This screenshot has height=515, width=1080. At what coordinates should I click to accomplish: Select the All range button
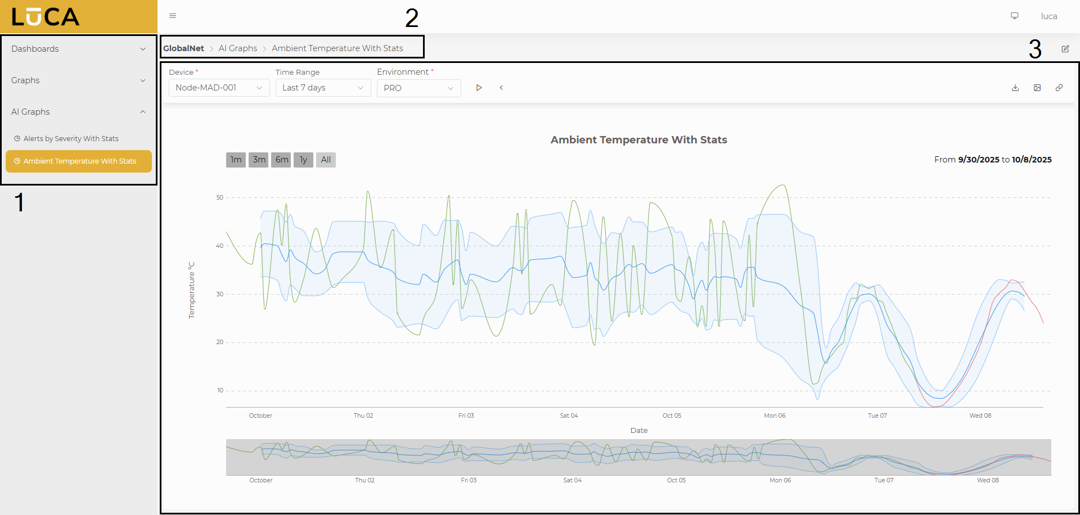tap(326, 160)
